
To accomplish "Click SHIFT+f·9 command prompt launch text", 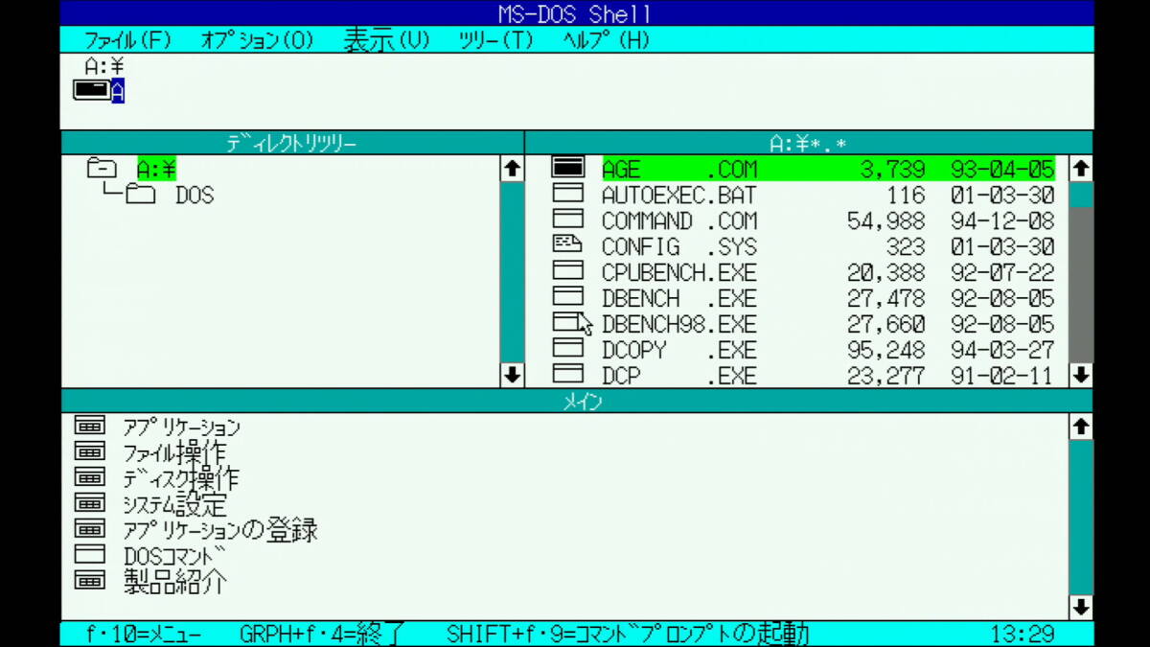I will click(629, 634).
